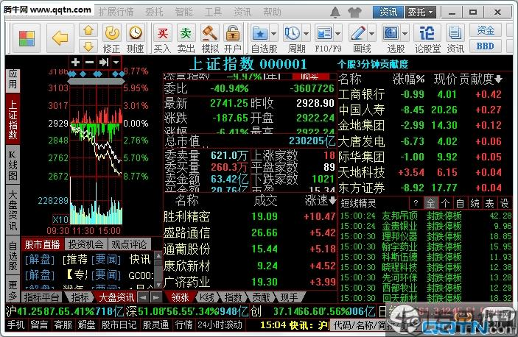Run the 测速 speed test icon
The image size is (518, 337).
[x=135, y=38]
